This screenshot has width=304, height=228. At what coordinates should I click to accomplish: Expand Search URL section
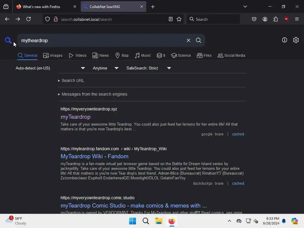click(71, 80)
